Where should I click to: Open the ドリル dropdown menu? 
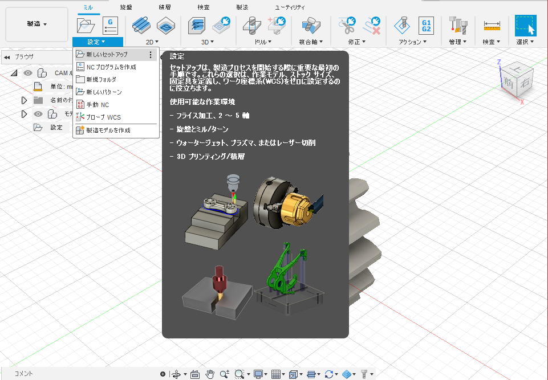[x=263, y=42]
